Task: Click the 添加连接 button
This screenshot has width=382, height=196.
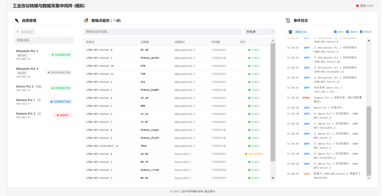Action: click(x=25, y=32)
